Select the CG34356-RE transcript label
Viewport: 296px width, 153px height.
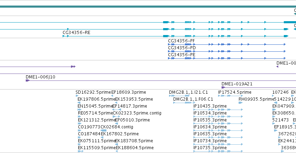coord(77,33)
